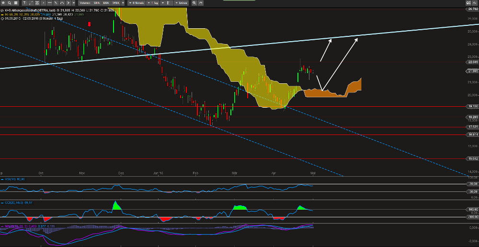Select the fan/pitchfork drawing tool
479x247 pixels.
pos(68,3)
